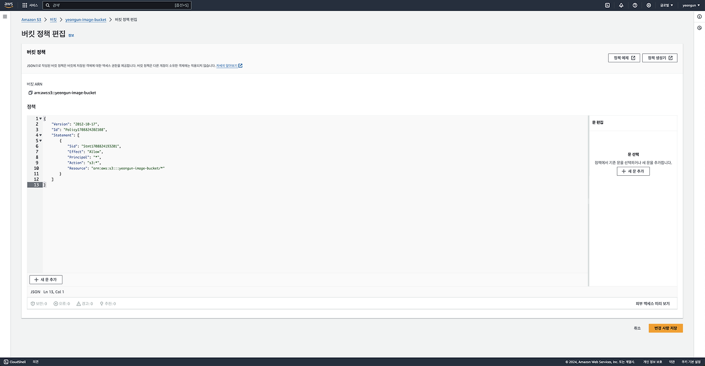The width and height of the screenshot is (705, 366).
Task: Open 쿠키 기본 설정 footer link
Action: [x=691, y=362]
